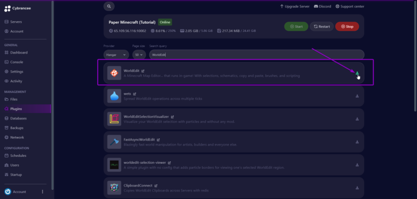Download worldedit-selection-viewer plugin
417x199 pixels.
pos(357,165)
